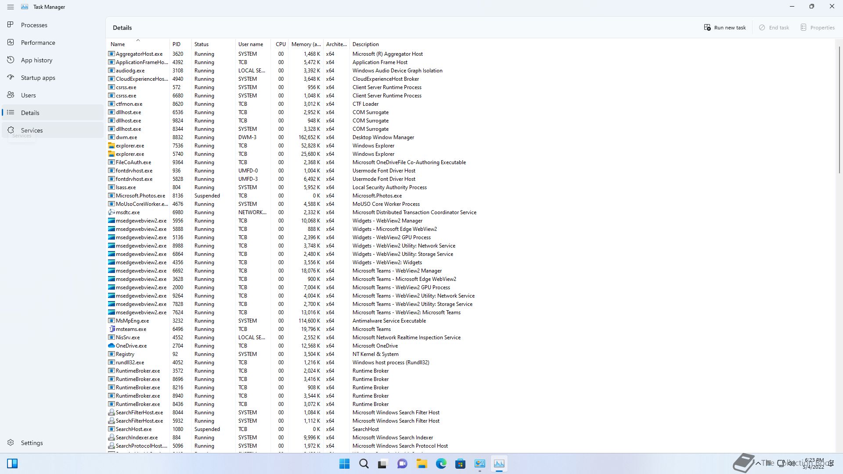Image resolution: width=843 pixels, height=474 pixels.
Task: Switch to the Processes page
Action: [53, 25]
